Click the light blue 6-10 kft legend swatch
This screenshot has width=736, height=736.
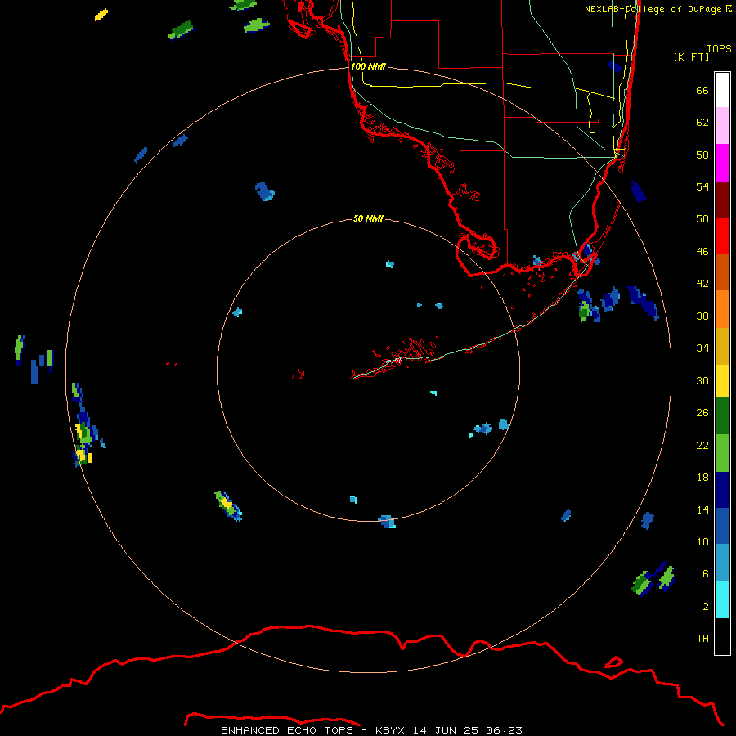(722, 563)
